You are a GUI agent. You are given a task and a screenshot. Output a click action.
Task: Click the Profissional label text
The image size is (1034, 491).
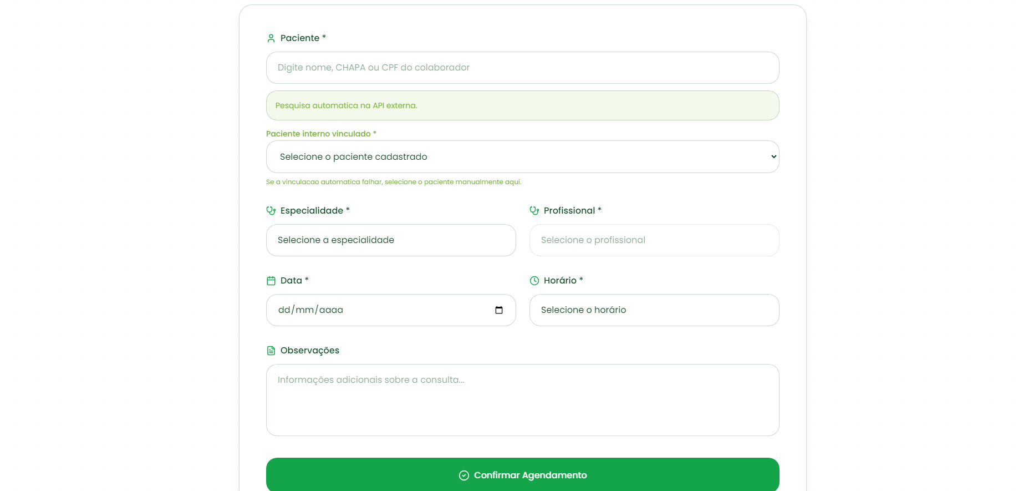coord(573,211)
